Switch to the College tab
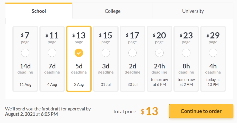This screenshot has height=123, width=237. click(113, 11)
